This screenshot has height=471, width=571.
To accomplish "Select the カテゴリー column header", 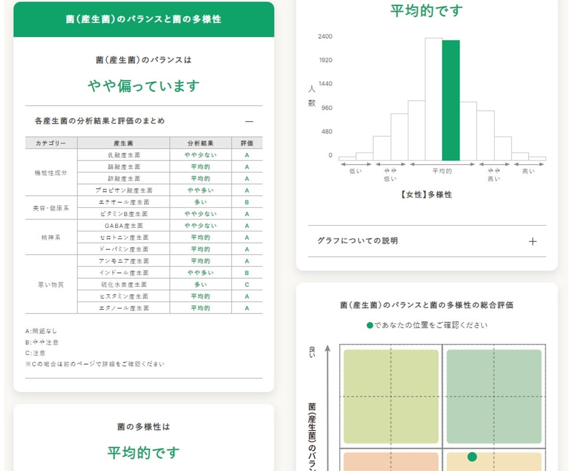I will point(51,143).
